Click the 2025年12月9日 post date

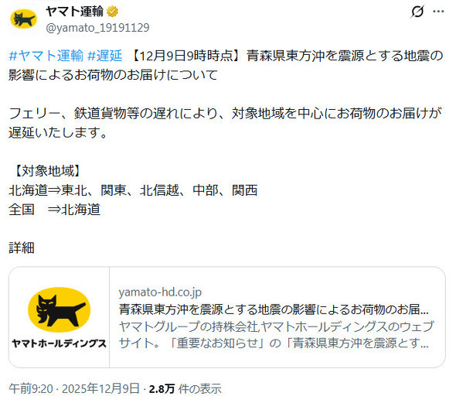[x=100, y=389]
